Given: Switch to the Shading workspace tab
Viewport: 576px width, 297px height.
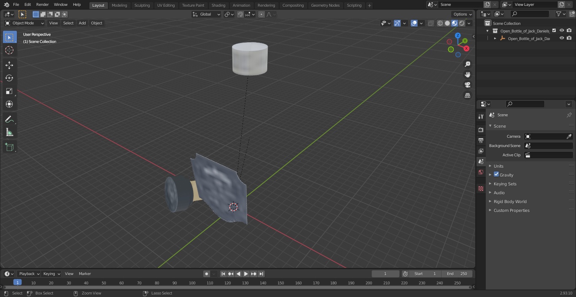Looking at the screenshot, I should tap(218, 5).
